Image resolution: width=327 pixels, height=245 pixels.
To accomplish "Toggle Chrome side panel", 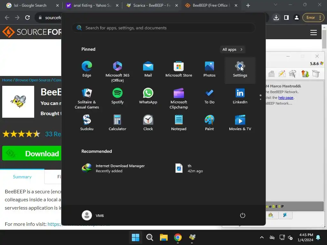I will [286, 18].
